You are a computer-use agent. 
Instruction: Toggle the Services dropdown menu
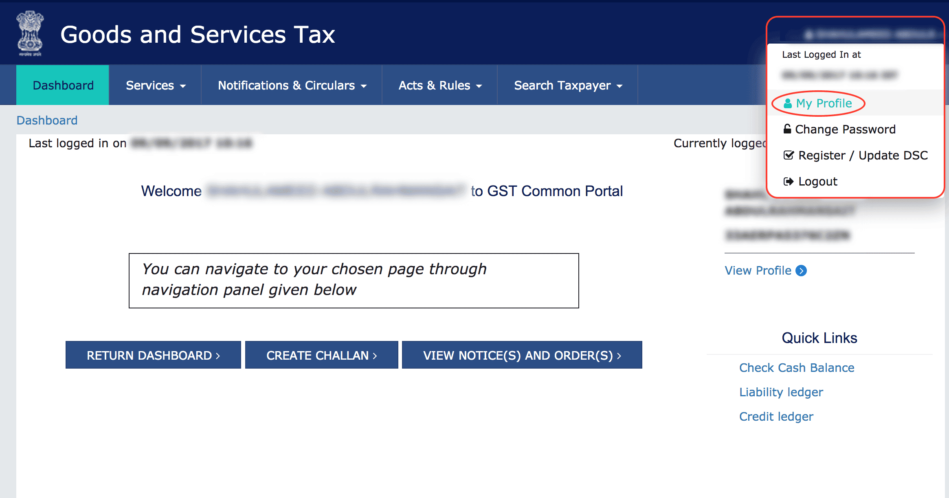click(x=155, y=85)
